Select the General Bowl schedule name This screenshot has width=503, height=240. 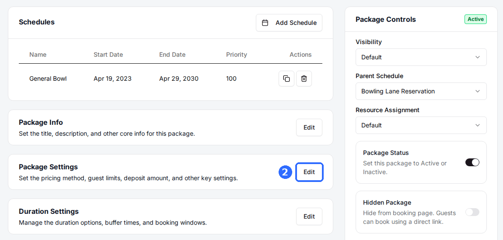pyautogui.click(x=48, y=79)
